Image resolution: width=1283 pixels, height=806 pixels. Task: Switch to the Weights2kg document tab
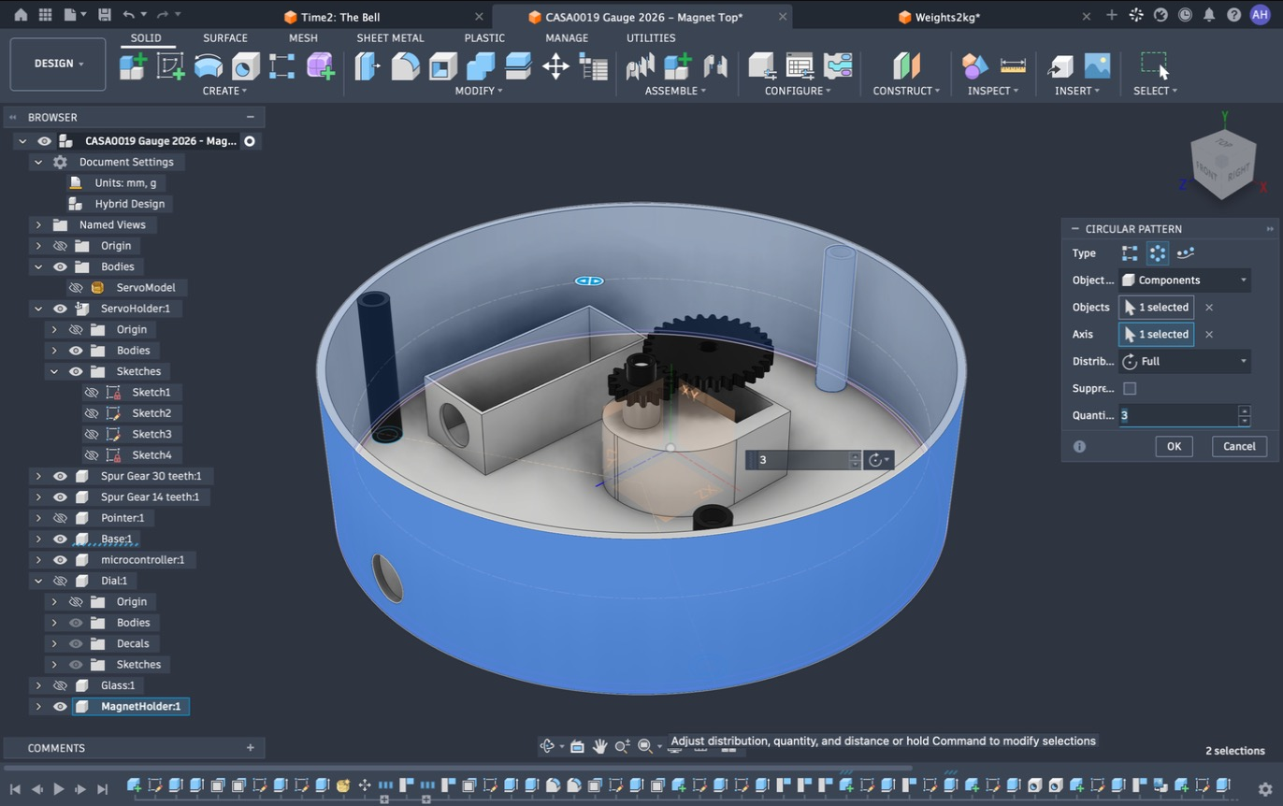click(x=947, y=17)
